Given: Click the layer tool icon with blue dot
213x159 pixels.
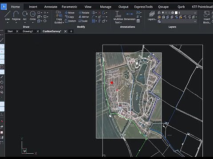Looking at the screenshot, I should coord(176,17).
